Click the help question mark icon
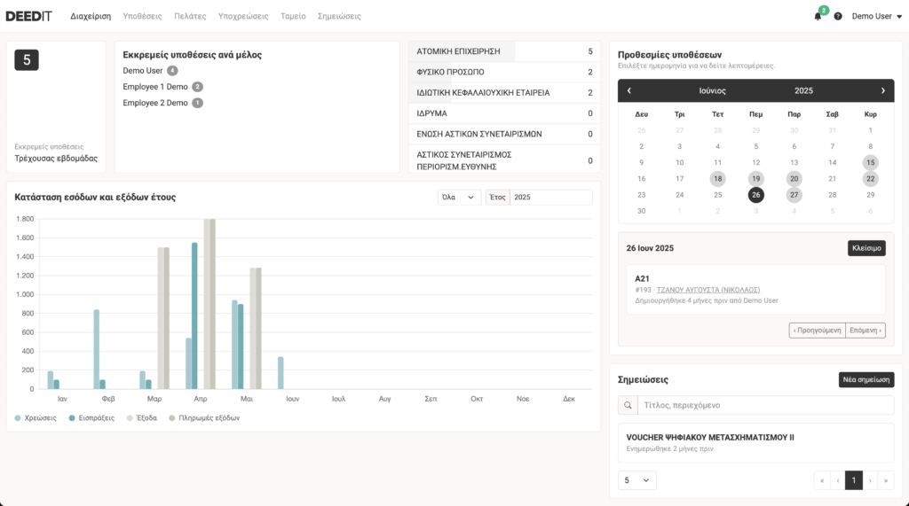The image size is (909, 506). (x=838, y=16)
